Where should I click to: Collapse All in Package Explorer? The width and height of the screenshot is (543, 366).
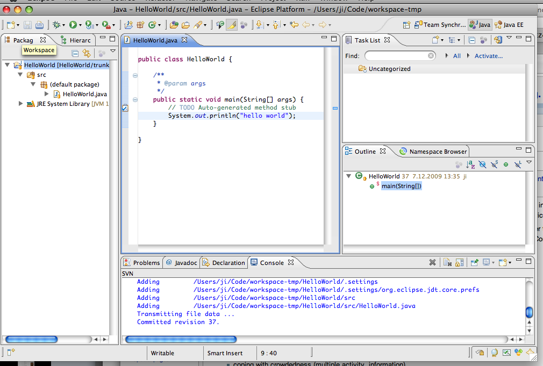[x=75, y=53]
